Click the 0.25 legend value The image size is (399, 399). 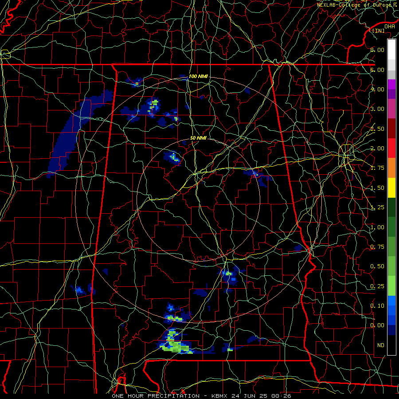377,286
